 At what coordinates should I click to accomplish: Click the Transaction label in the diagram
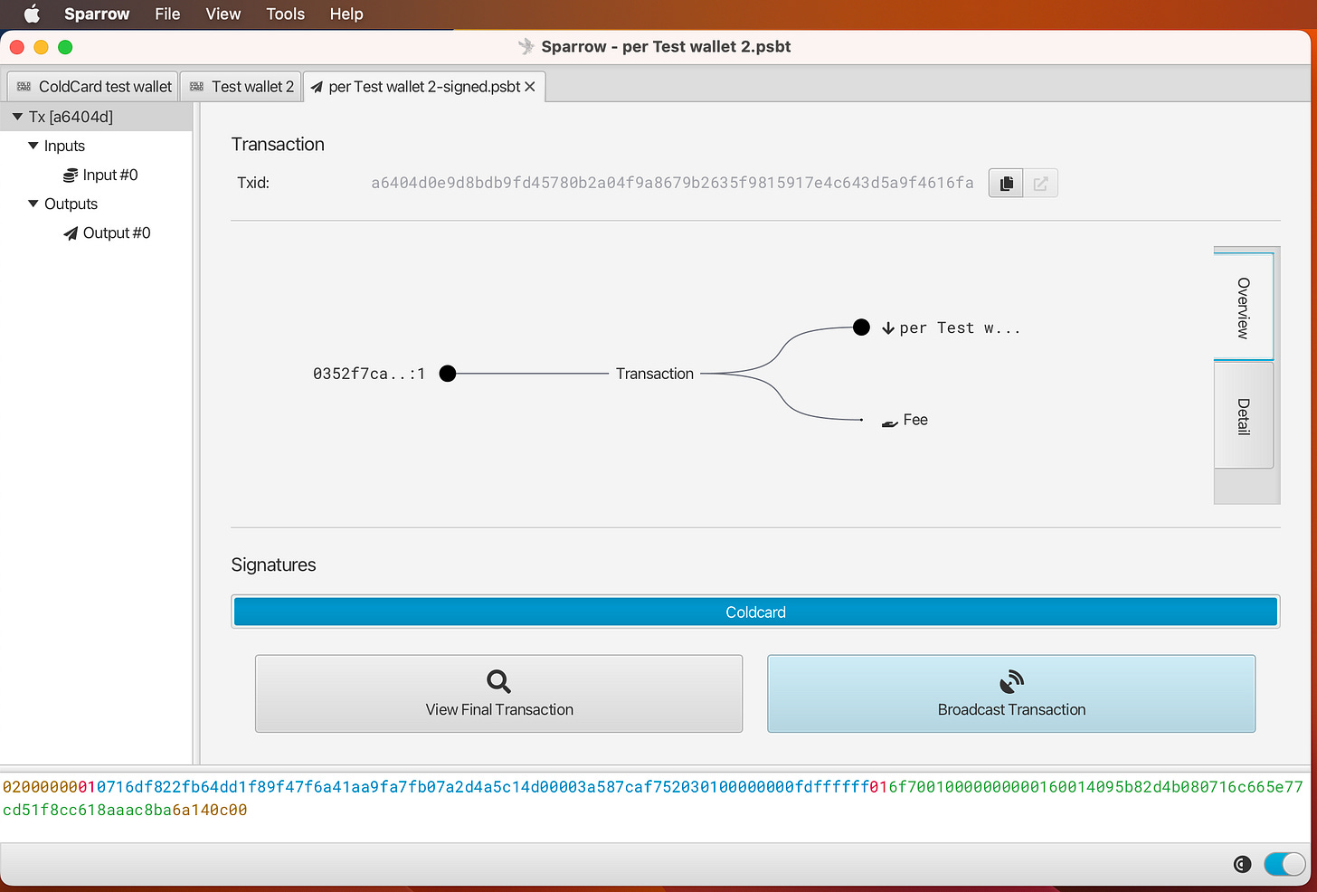tap(655, 374)
